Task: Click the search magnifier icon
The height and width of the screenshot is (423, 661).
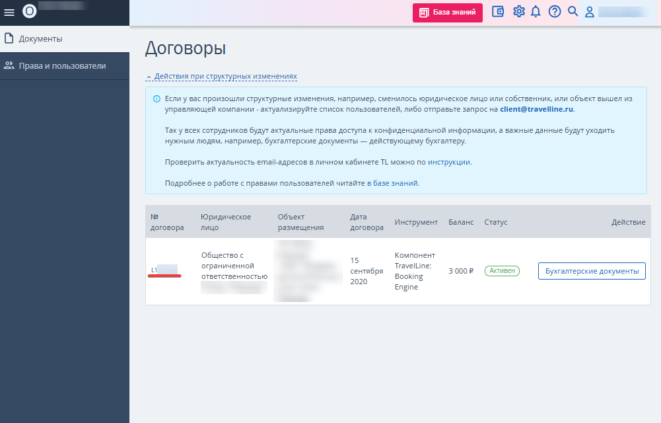Action: click(x=573, y=11)
